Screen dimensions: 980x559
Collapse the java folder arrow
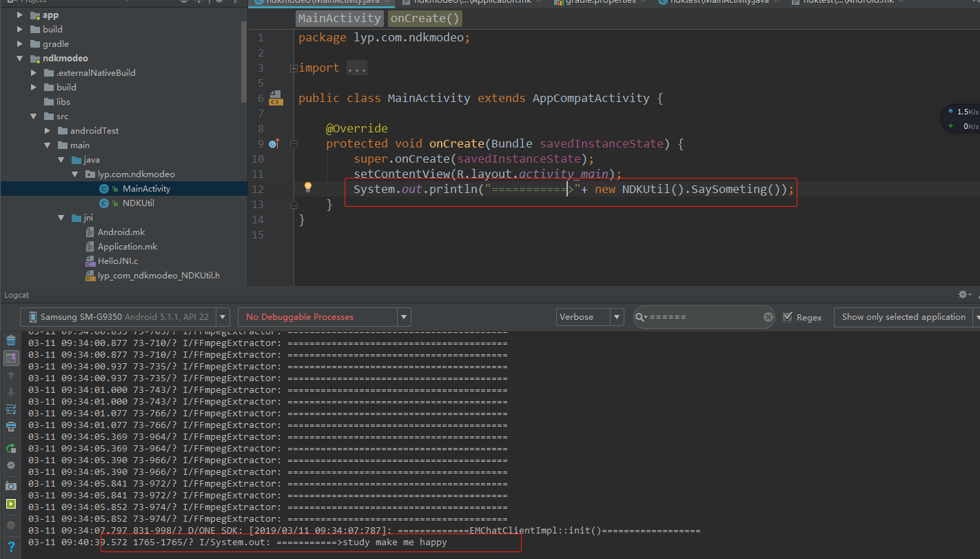(x=61, y=159)
